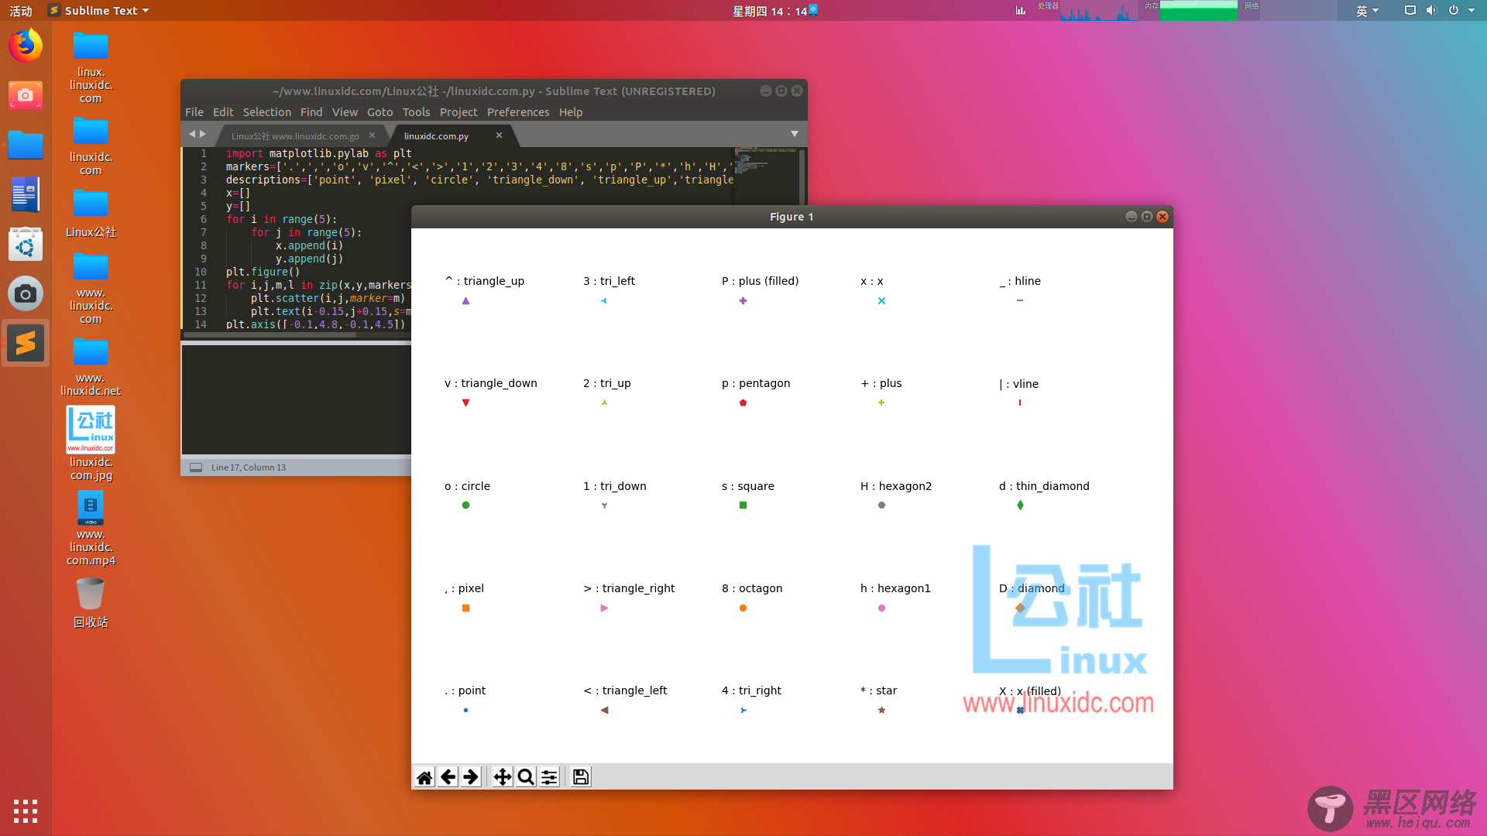The image size is (1487, 836).
Task: Open the Find menu
Action: 311,112
